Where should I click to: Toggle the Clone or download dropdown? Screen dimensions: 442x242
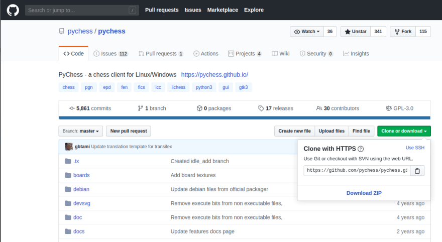pos(404,131)
